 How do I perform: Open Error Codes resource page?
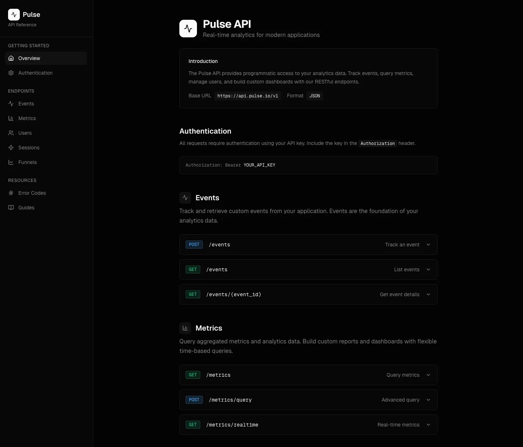pos(46,193)
